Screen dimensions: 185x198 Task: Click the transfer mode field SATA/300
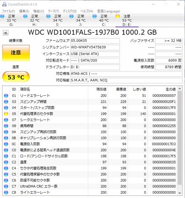(x=95, y=60)
